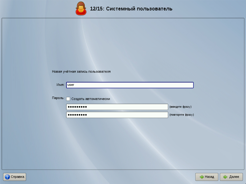Click the password confirmation field
Screen dimensions: 246x184
(x=117, y=115)
